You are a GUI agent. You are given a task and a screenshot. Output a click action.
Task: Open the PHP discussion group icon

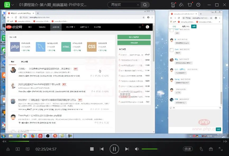(x=15, y=47)
